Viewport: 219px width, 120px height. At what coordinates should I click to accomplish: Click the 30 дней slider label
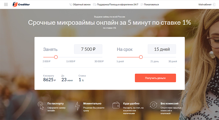click(173, 61)
